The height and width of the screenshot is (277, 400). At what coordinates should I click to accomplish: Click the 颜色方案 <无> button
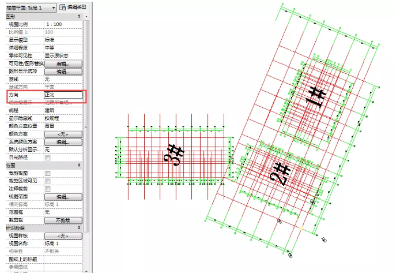[63, 134]
